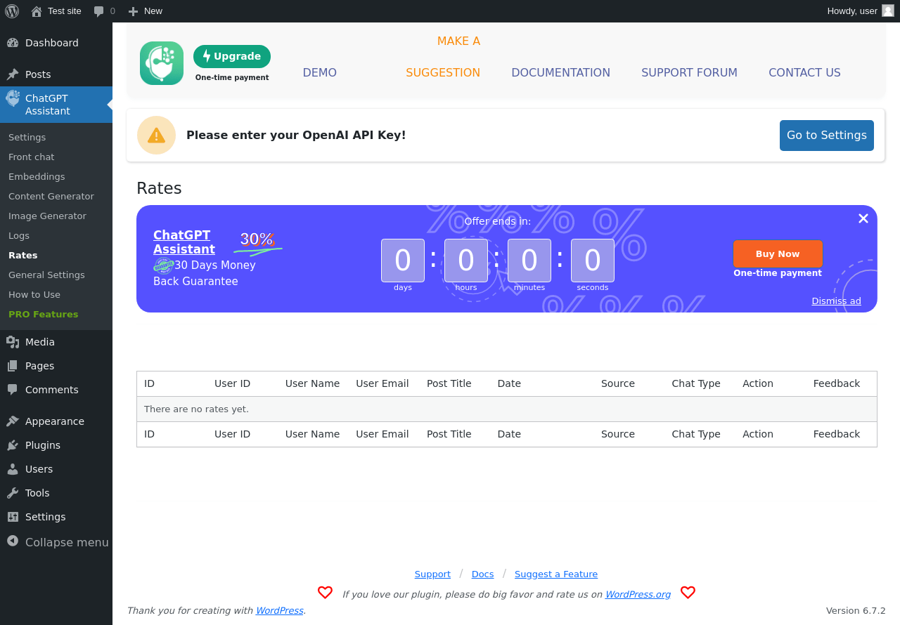Open DOCUMENTATION header link
Viewport: 900px width, 625px height.
coord(561,73)
